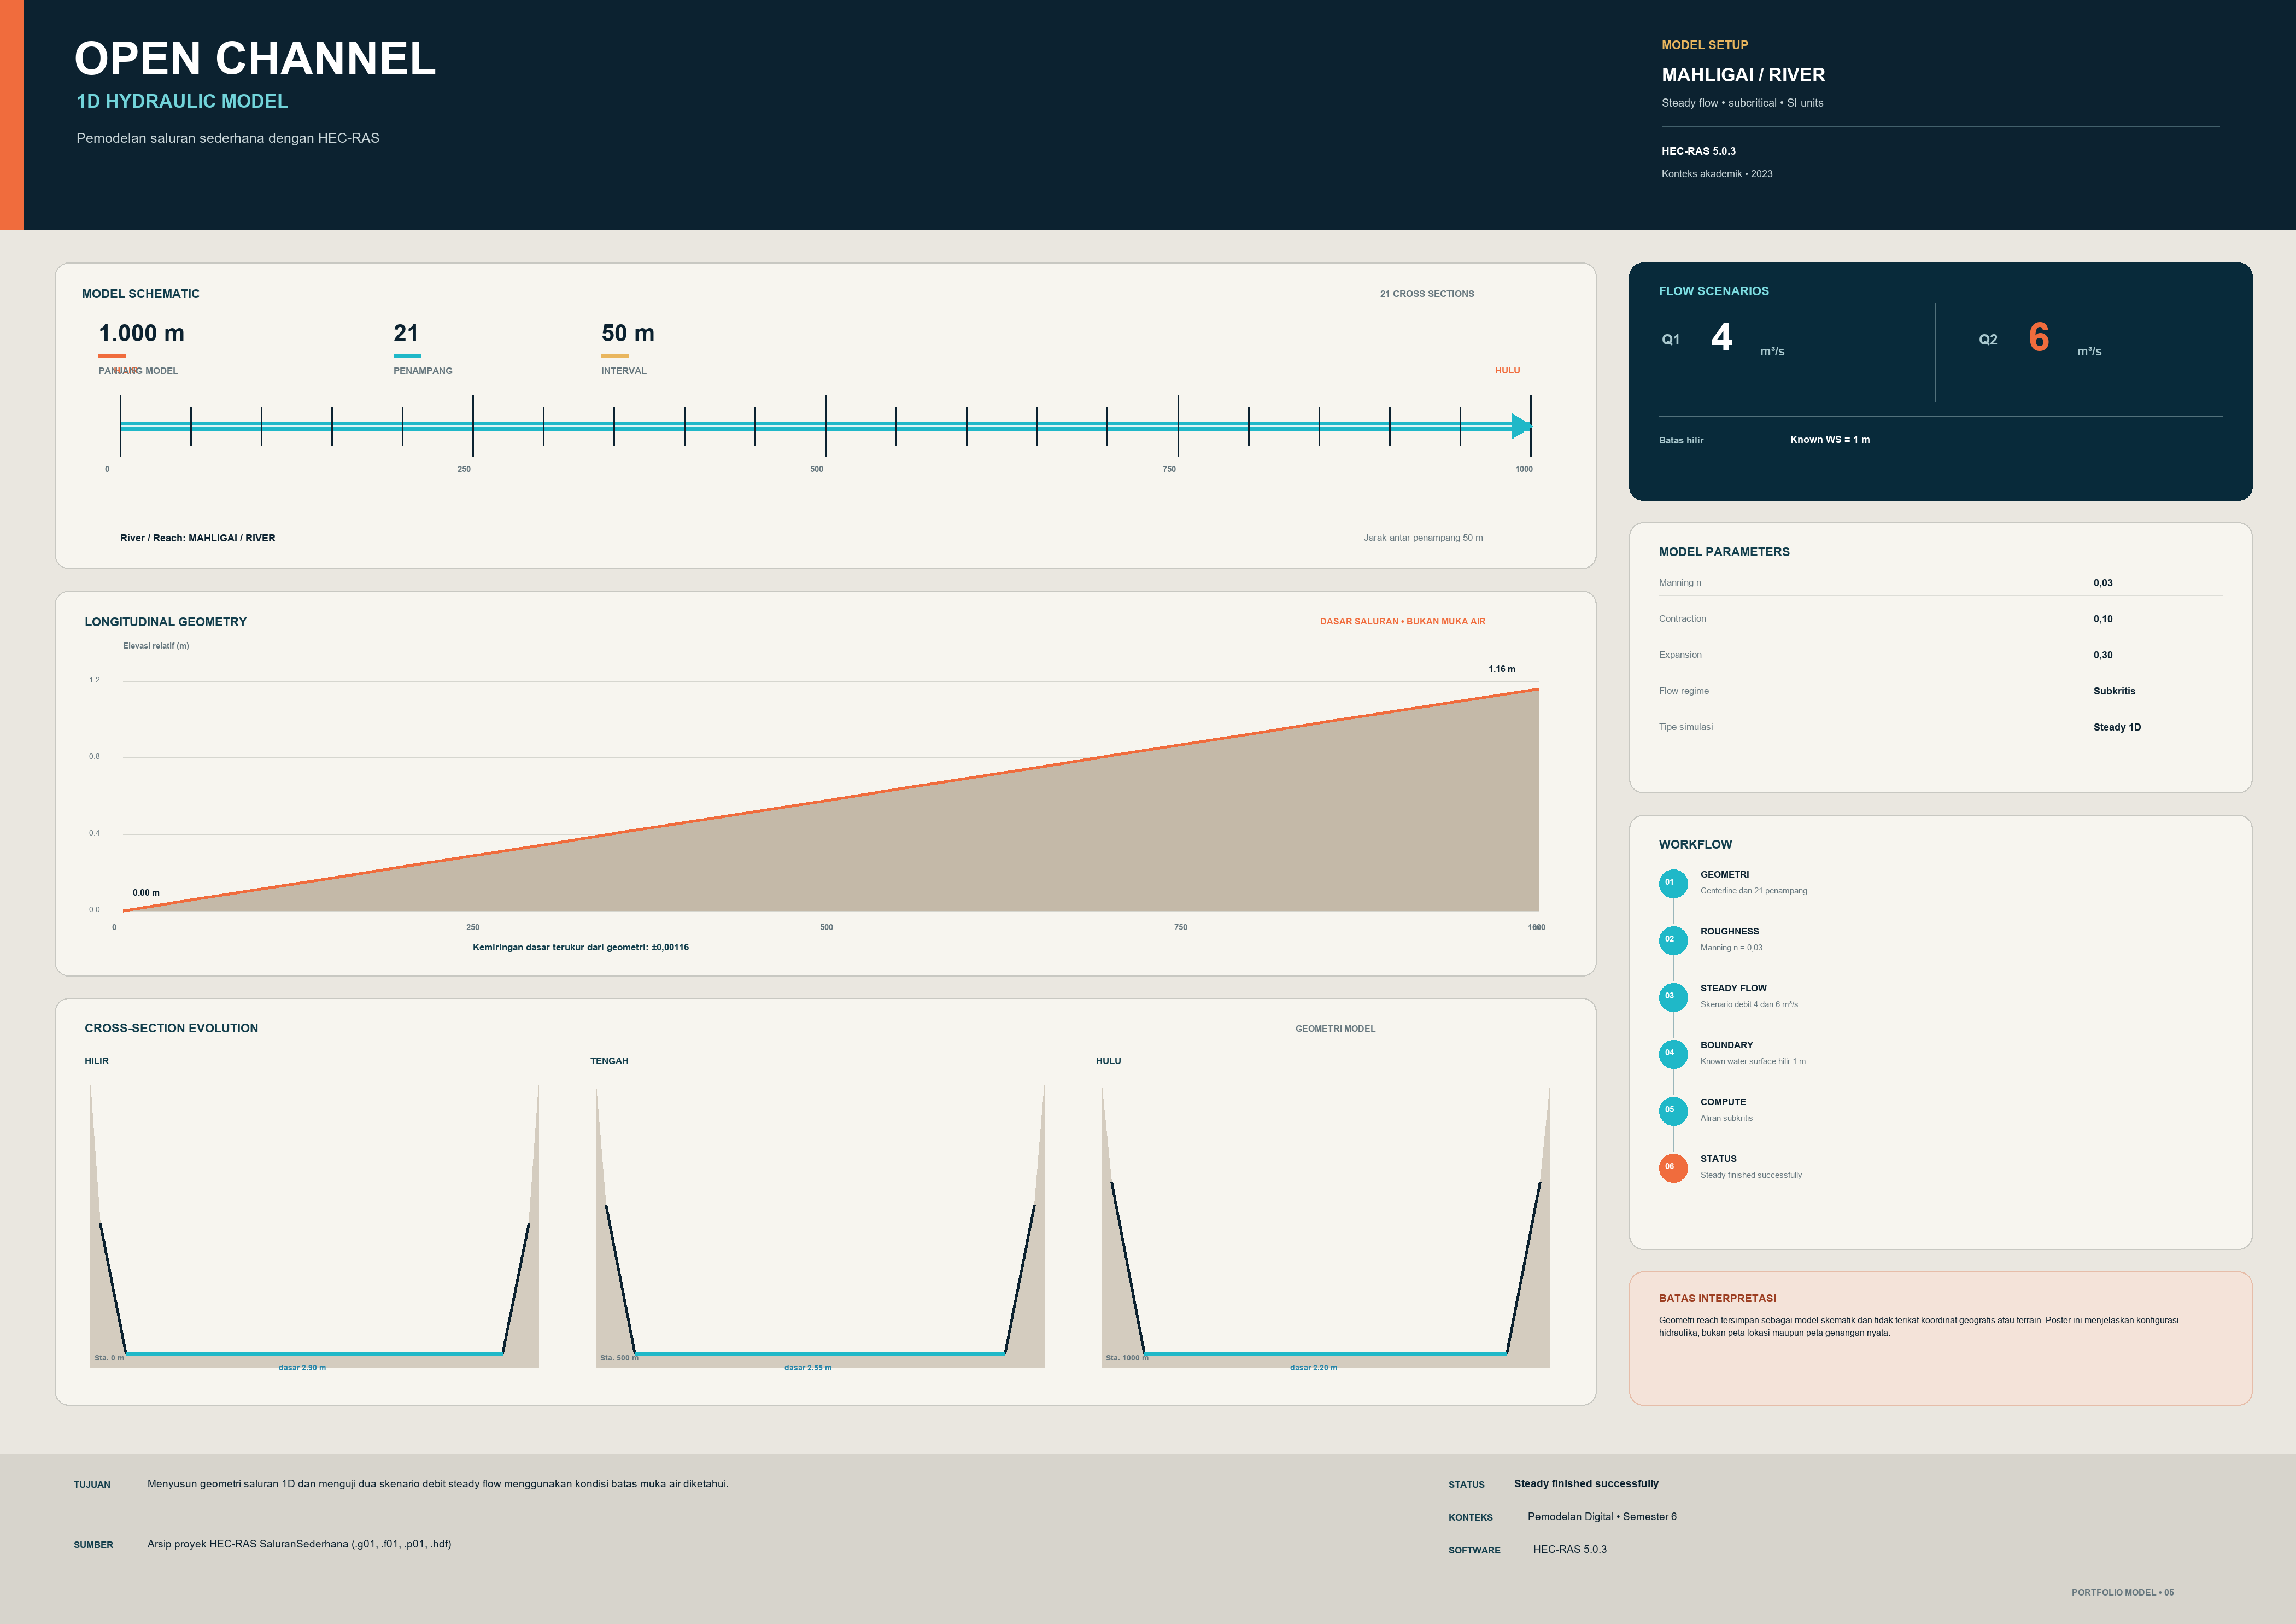
Task: Click 'River / Reach: MAHLIGAI / RIVER' text
Action: click(x=198, y=538)
